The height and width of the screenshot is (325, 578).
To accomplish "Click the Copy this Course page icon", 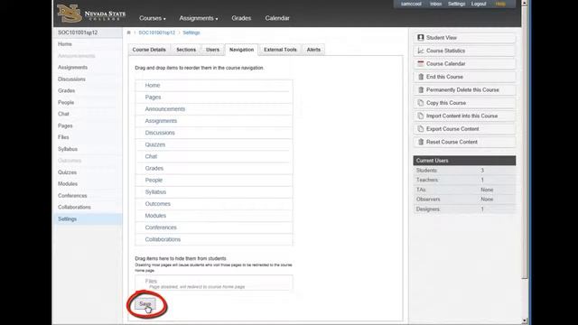I will pos(421,103).
